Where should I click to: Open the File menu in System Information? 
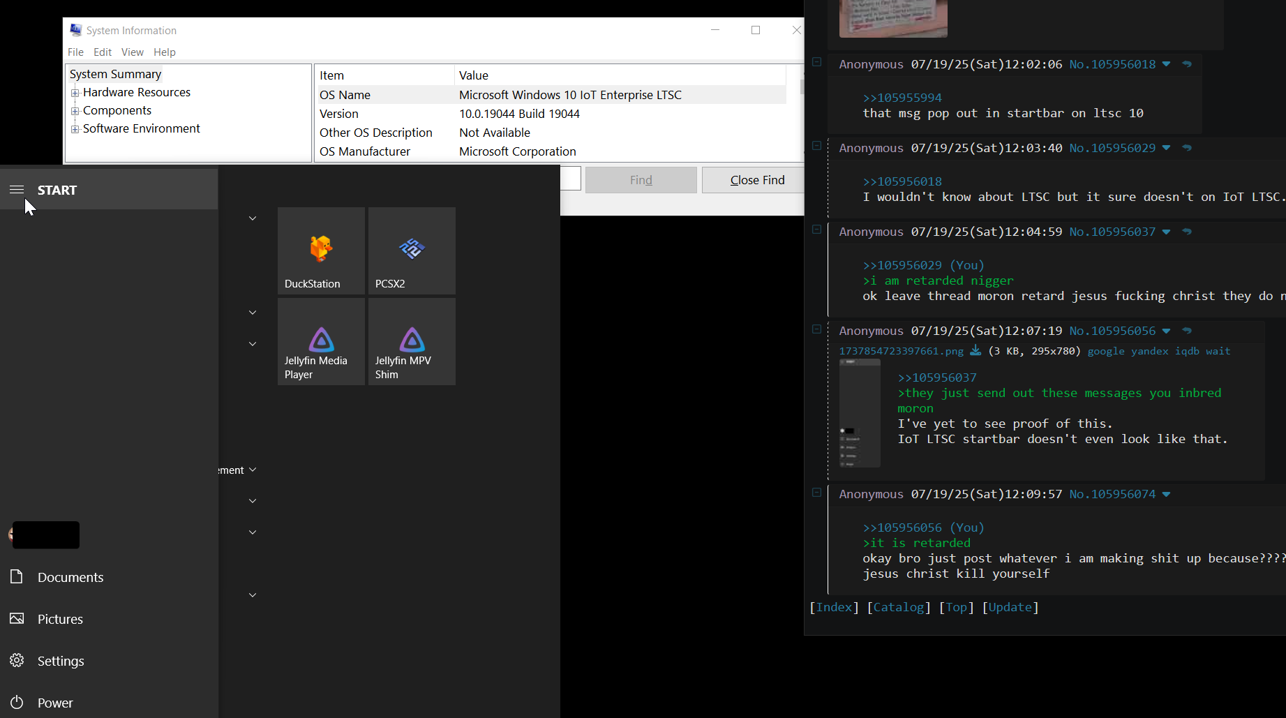click(75, 52)
